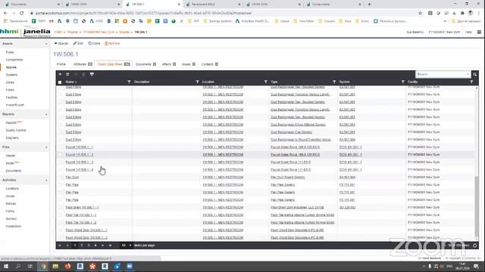Viewport: 485px width, 272px height.
Task: Open a new browser tab
Action: (369, 5)
